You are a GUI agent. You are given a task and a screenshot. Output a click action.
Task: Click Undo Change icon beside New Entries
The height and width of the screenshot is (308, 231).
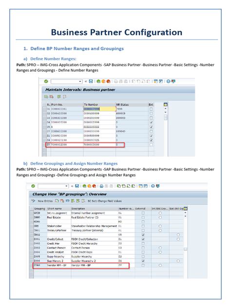point(68,201)
